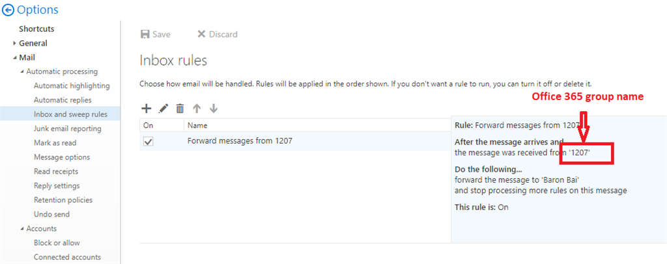Open Automatic replies settings
Image resolution: width=667 pixels, height=264 pixels.
tap(63, 100)
